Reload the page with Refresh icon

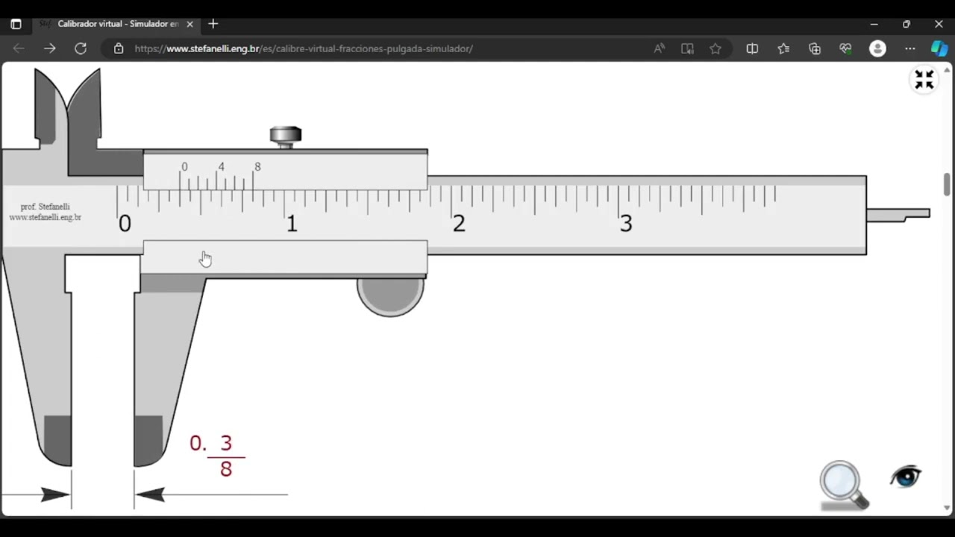click(81, 48)
